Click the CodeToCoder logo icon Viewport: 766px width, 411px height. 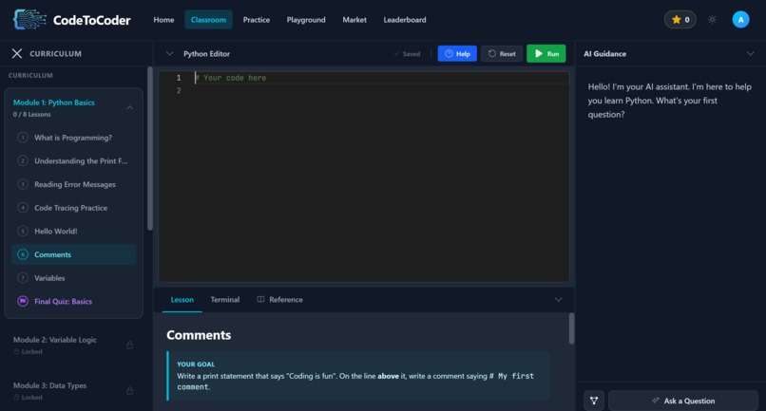tap(29, 20)
